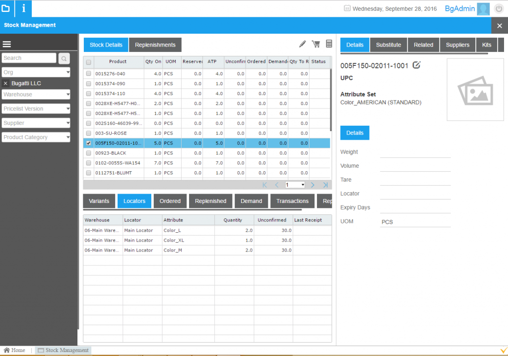Click the Expiry Days input field
Screen dimensions: 508x356
click(415, 208)
